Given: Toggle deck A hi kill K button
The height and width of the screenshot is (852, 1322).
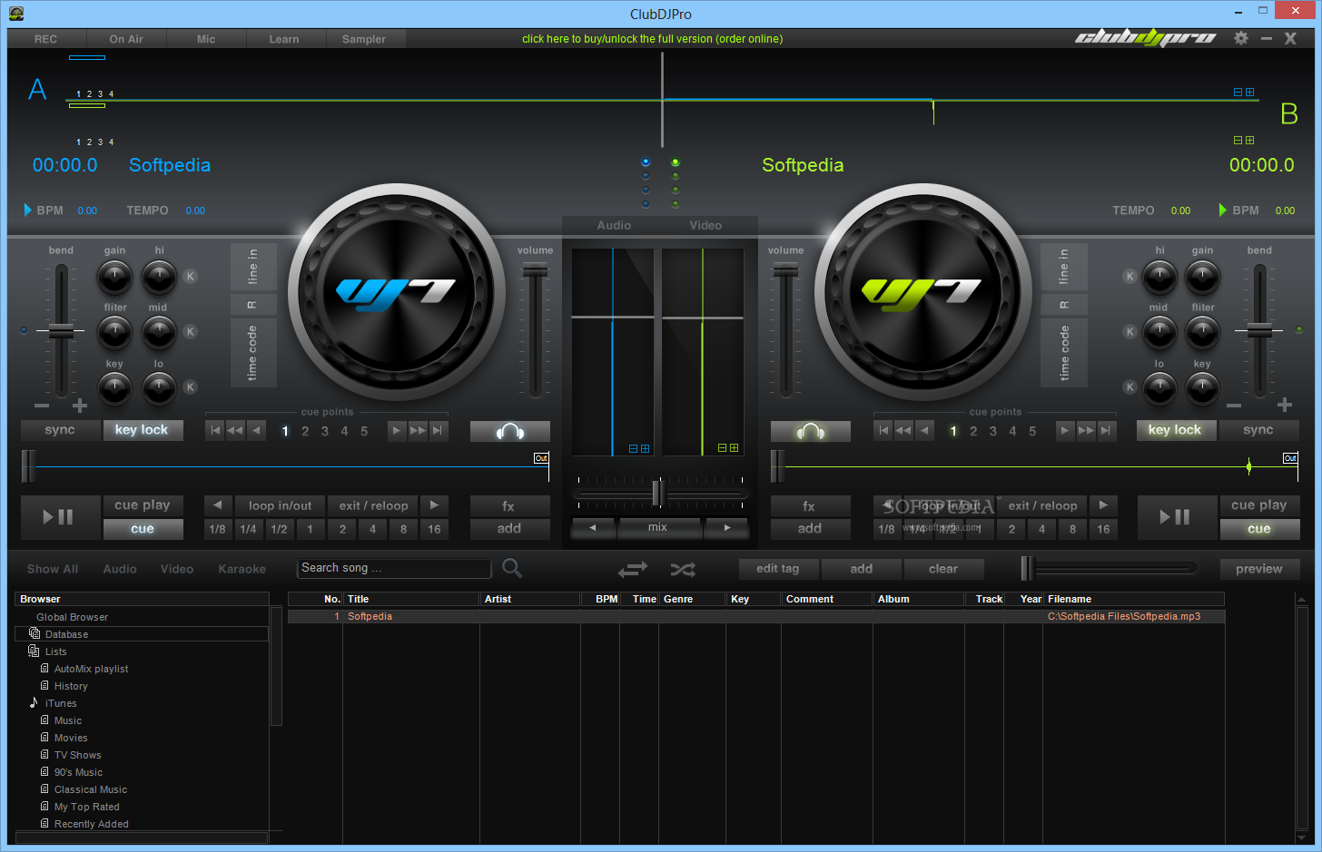Looking at the screenshot, I should click(191, 277).
